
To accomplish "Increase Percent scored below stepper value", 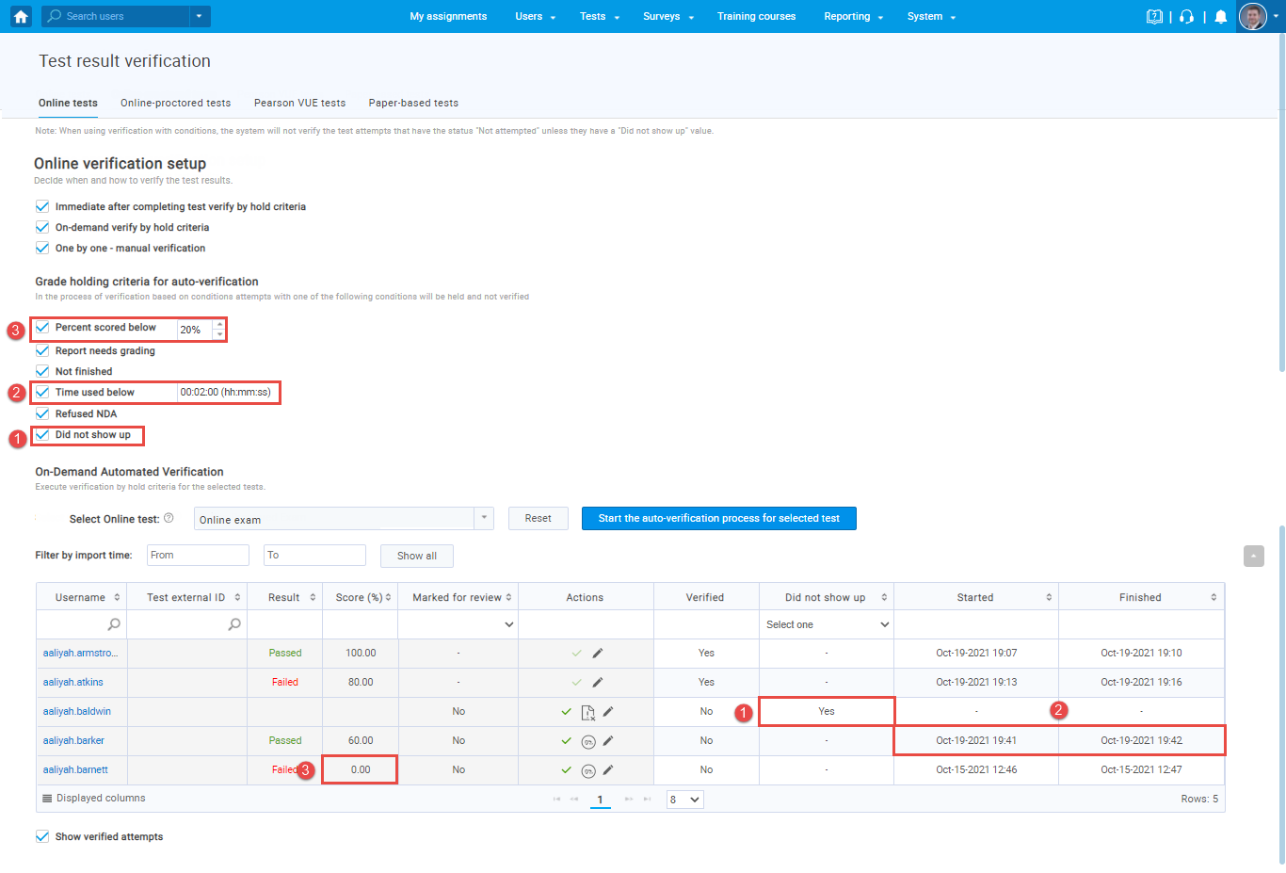I will (219, 324).
